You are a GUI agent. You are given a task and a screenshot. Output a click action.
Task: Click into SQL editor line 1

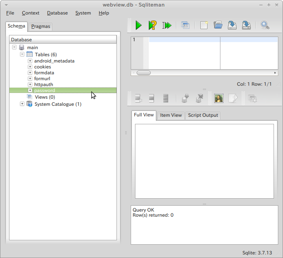coord(213,39)
